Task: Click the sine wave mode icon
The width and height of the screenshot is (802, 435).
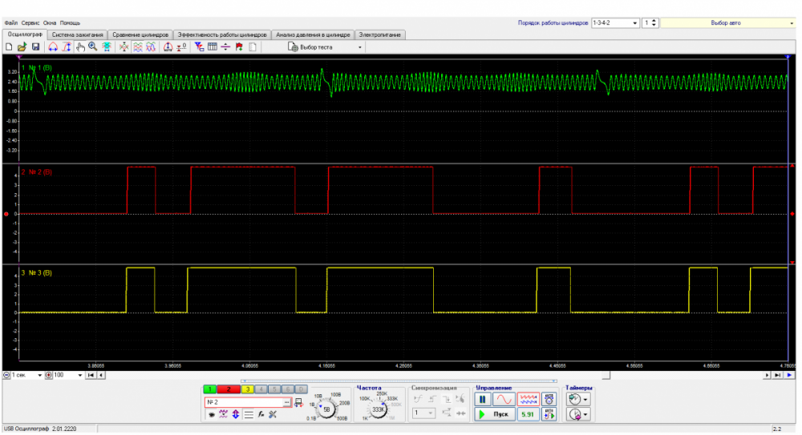Action: 504,399
